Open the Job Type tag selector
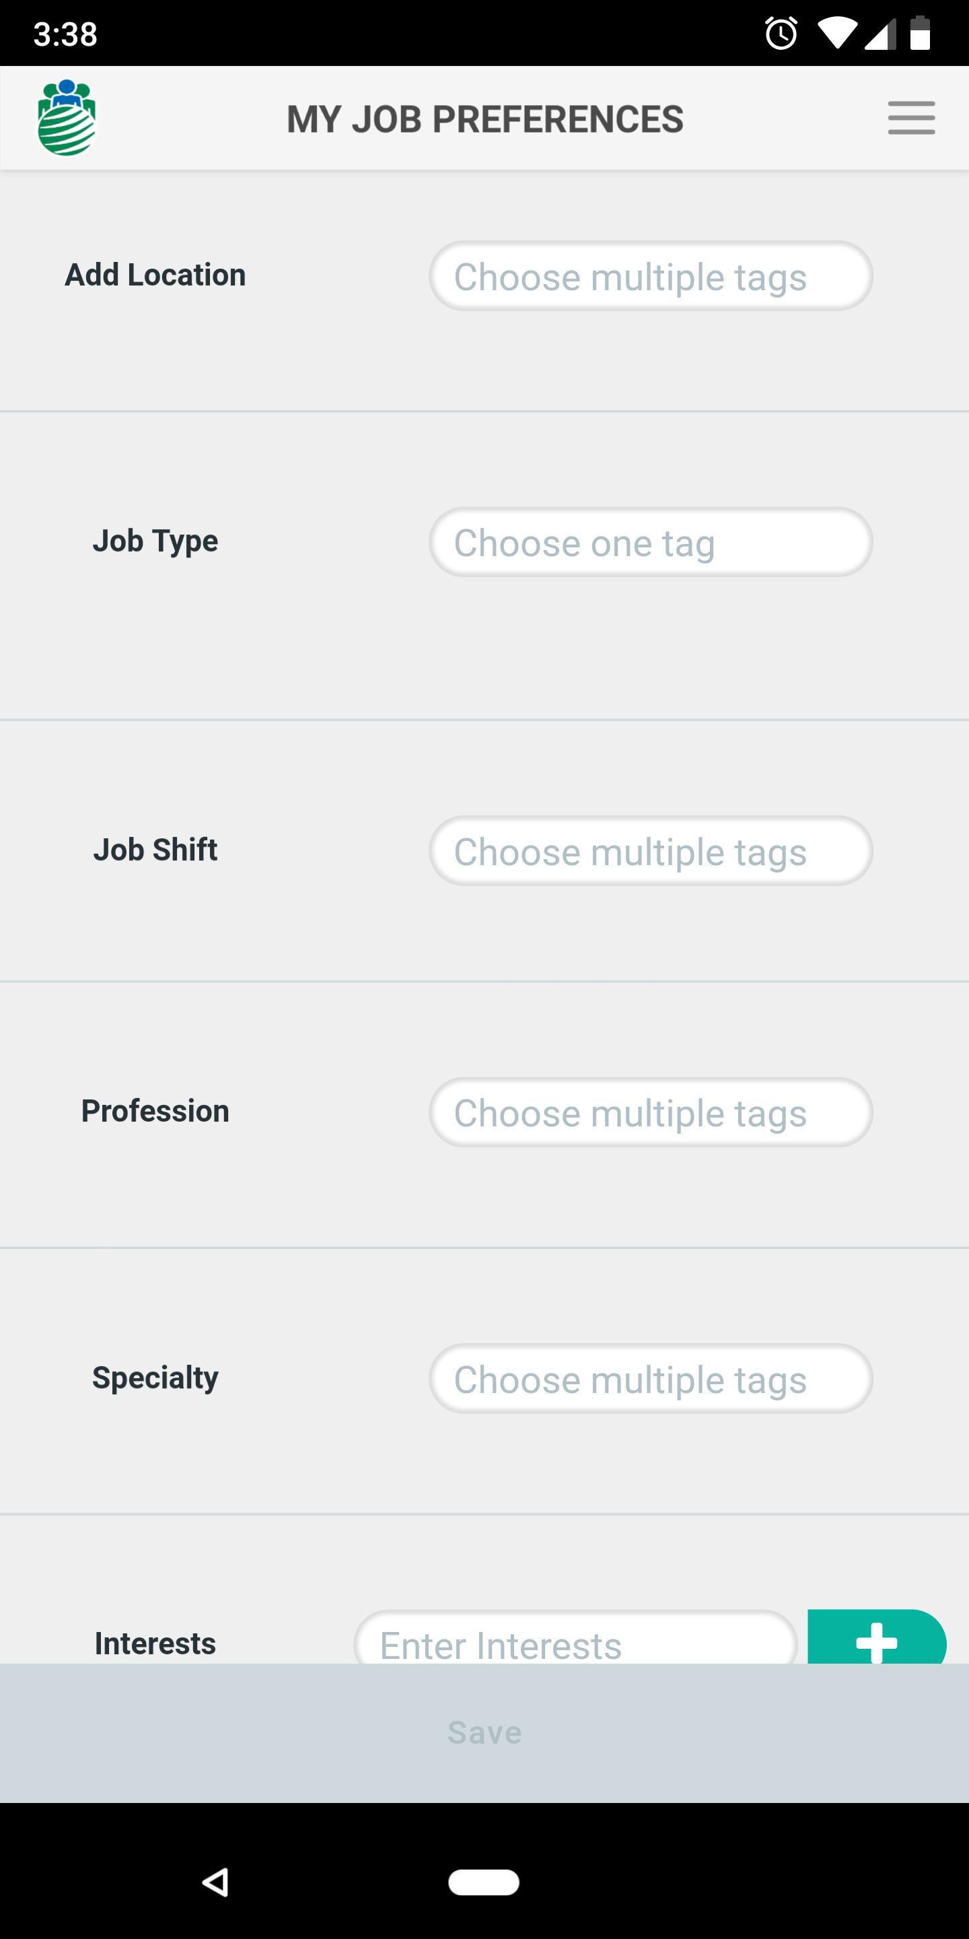This screenshot has height=1939, width=969. tap(651, 542)
